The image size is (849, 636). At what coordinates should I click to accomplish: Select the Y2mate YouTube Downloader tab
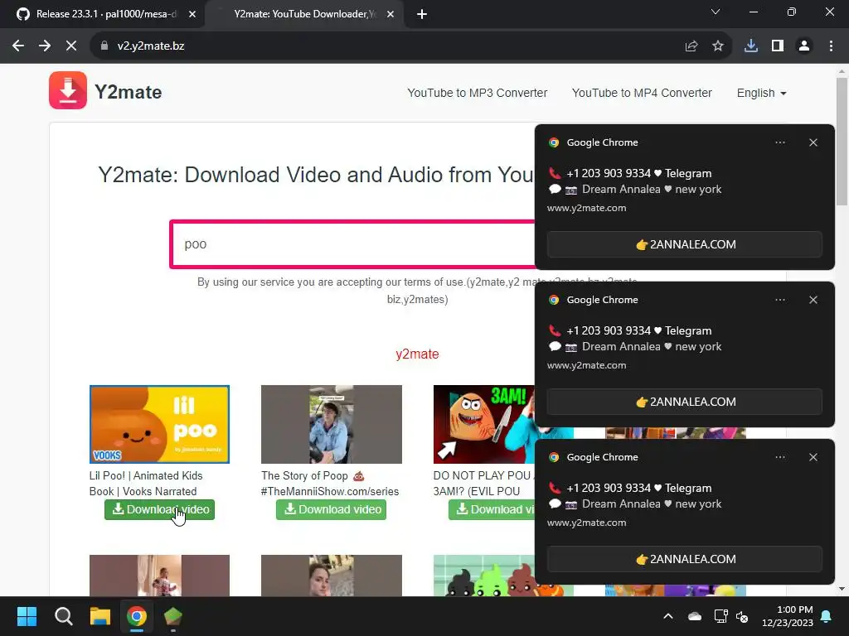[x=303, y=14]
